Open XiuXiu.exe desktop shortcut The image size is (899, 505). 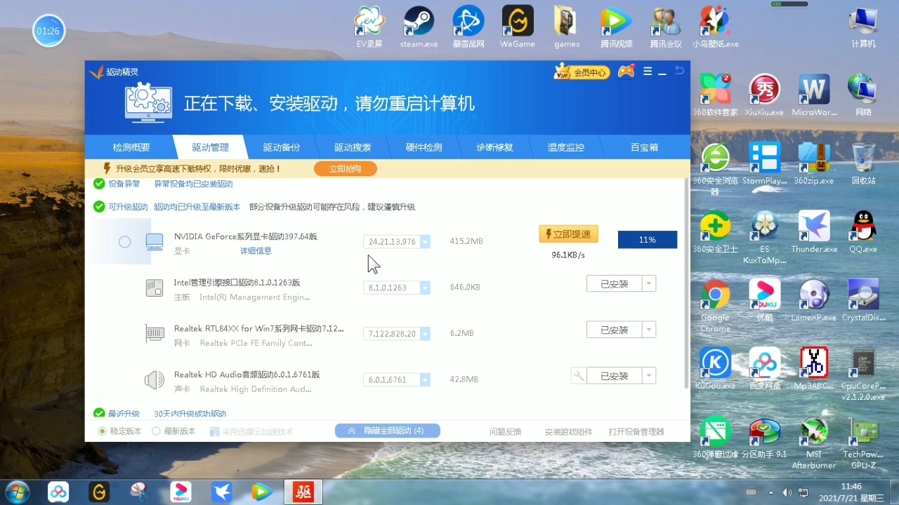[764, 95]
